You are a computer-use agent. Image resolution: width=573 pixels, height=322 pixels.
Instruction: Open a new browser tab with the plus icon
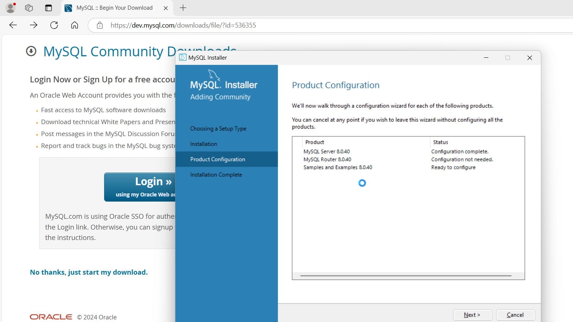[182, 8]
